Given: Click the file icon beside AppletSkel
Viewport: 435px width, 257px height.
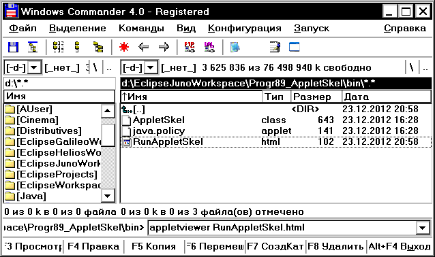Looking at the screenshot, I should pos(127,120).
